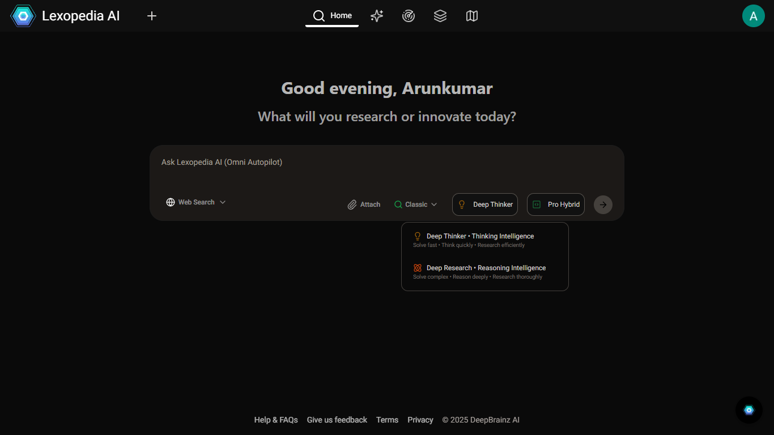Open the target radar icon in navigation
The image size is (774, 435).
[409, 16]
